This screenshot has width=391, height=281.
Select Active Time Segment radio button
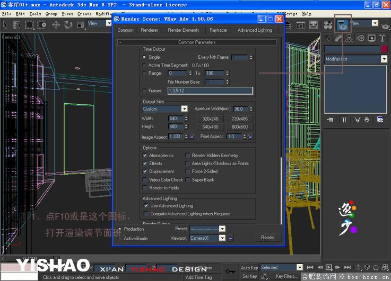pyautogui.click(x=144, y=65)
